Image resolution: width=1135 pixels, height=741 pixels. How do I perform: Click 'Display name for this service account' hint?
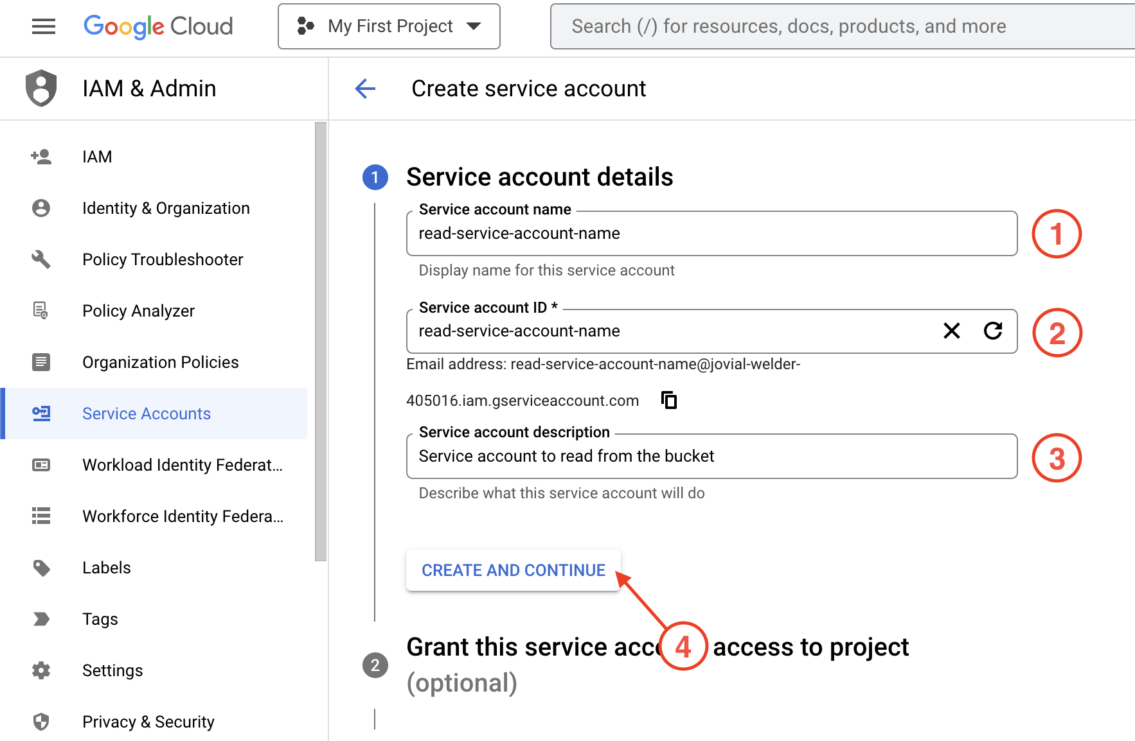[546, 270]
